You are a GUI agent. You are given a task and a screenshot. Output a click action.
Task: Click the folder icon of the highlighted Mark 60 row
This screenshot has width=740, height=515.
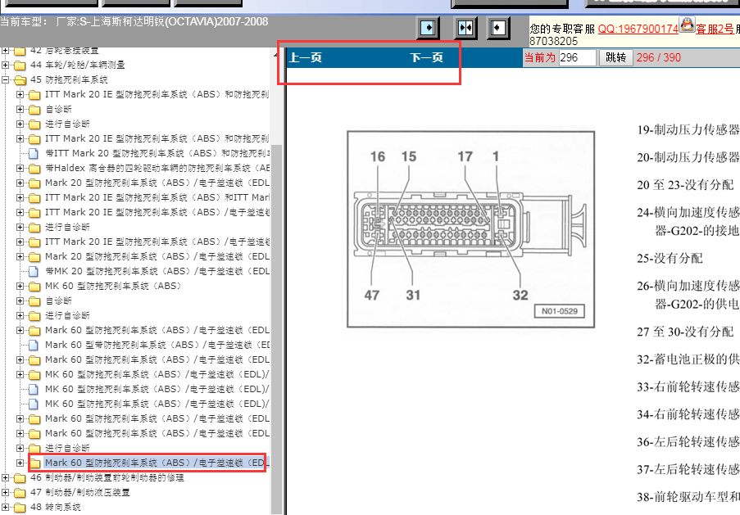34,463
